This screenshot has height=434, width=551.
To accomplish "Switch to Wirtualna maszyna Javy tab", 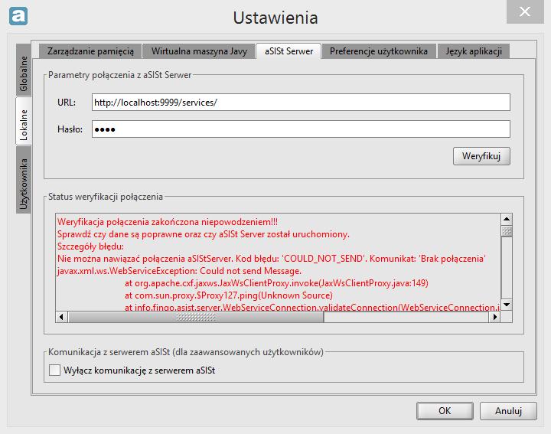I will coord(199,51).
